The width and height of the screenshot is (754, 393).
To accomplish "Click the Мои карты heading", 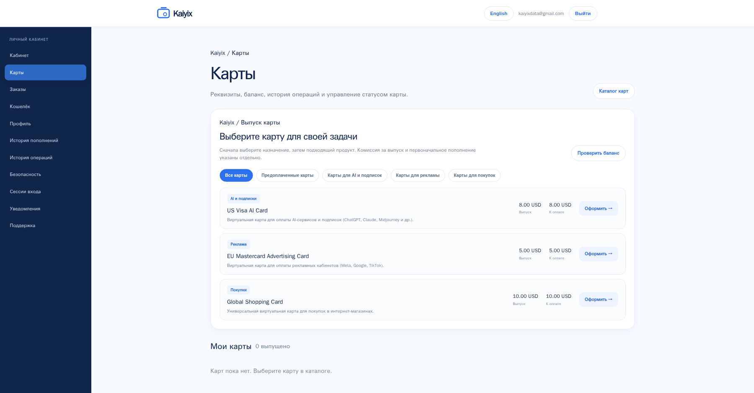I will [231, 346].
